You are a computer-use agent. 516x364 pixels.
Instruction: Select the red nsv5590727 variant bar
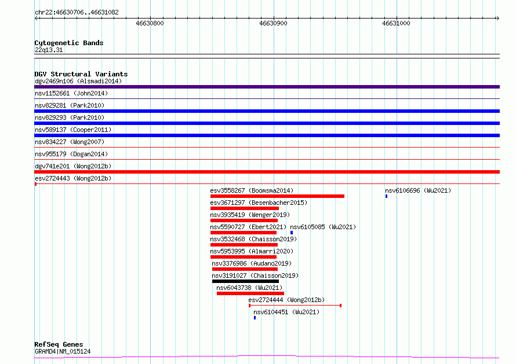244,233
